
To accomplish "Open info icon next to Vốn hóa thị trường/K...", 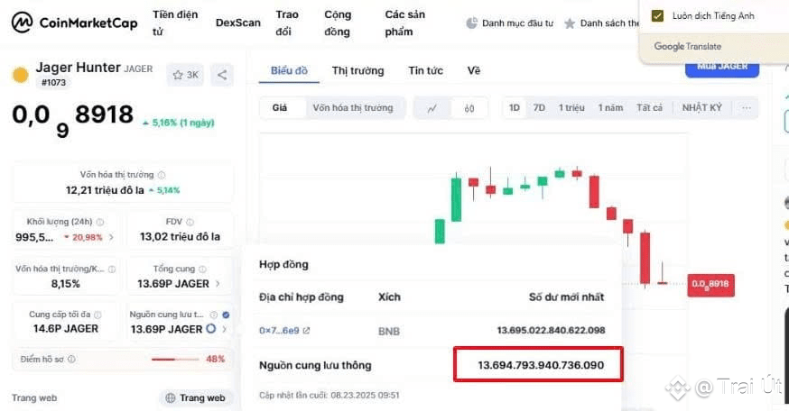I will click(x=112, y=269).
